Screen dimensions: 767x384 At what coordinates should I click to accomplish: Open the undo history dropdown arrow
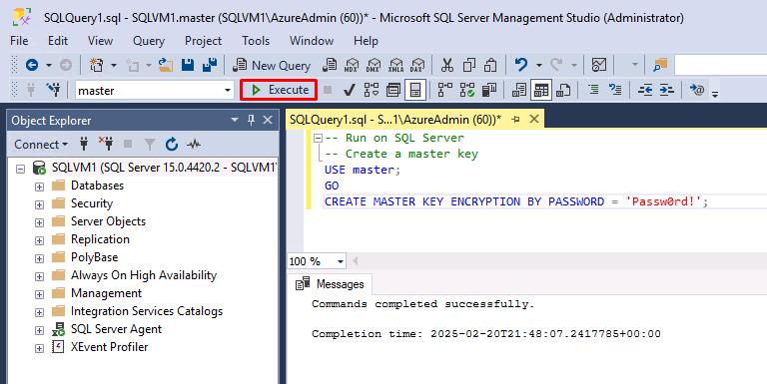[x=538, y=65]
